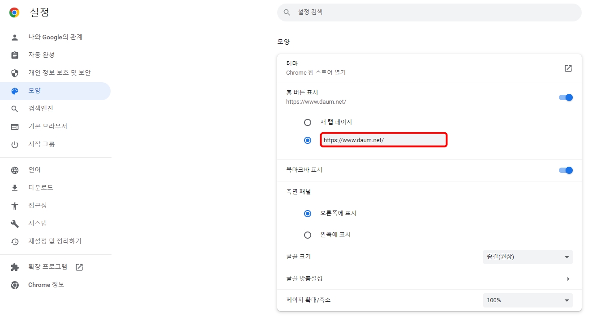Select the 새 탭 페이지 radio button
Screen dimensions: 592x320
tap(308, 122)
